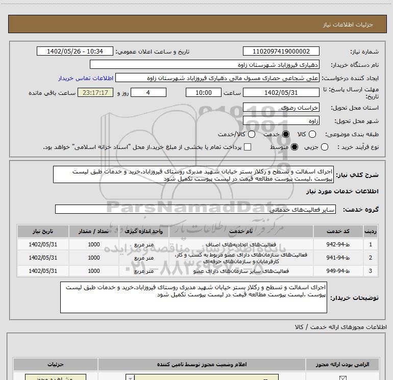Open the اطلاعات تماس خریدار link
The width and height of the screenshot is (393, 380).
(x=86, y=78)
